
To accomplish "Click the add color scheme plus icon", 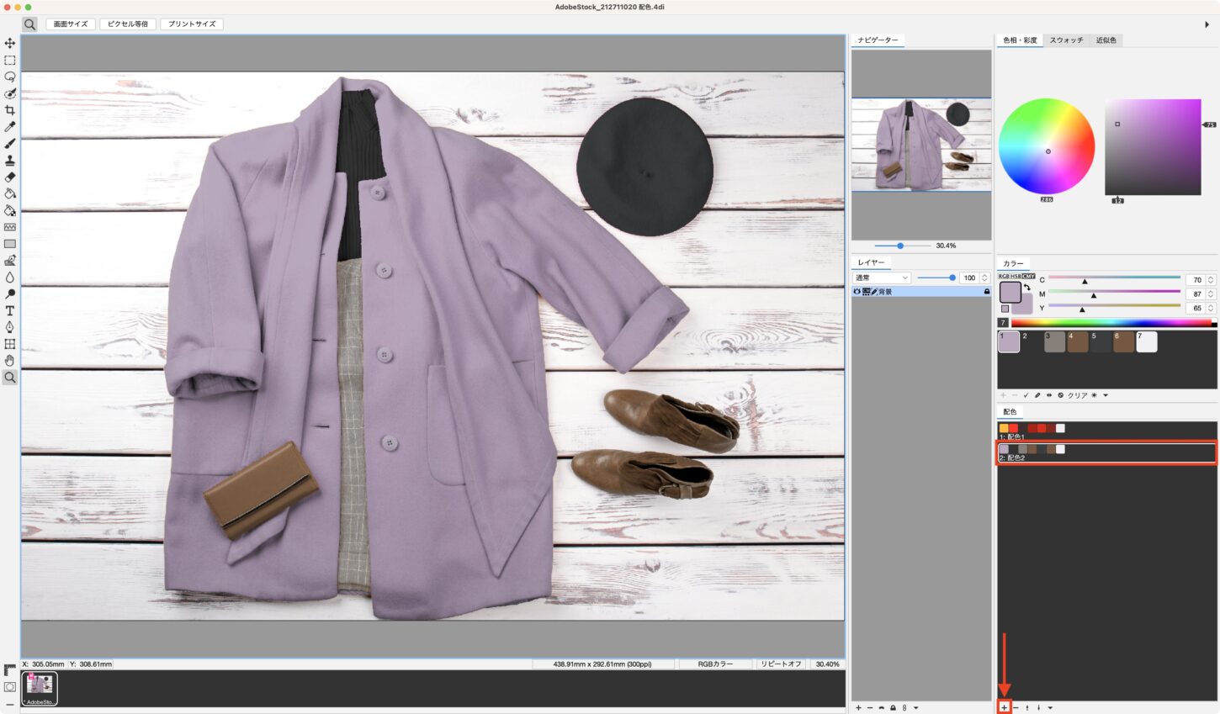I will coord(1004,707).
